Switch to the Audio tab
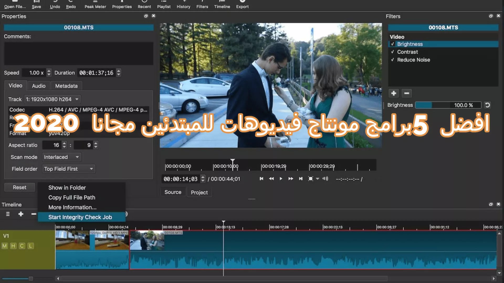Viewport: 504px width, 283px height. [39, 86]
